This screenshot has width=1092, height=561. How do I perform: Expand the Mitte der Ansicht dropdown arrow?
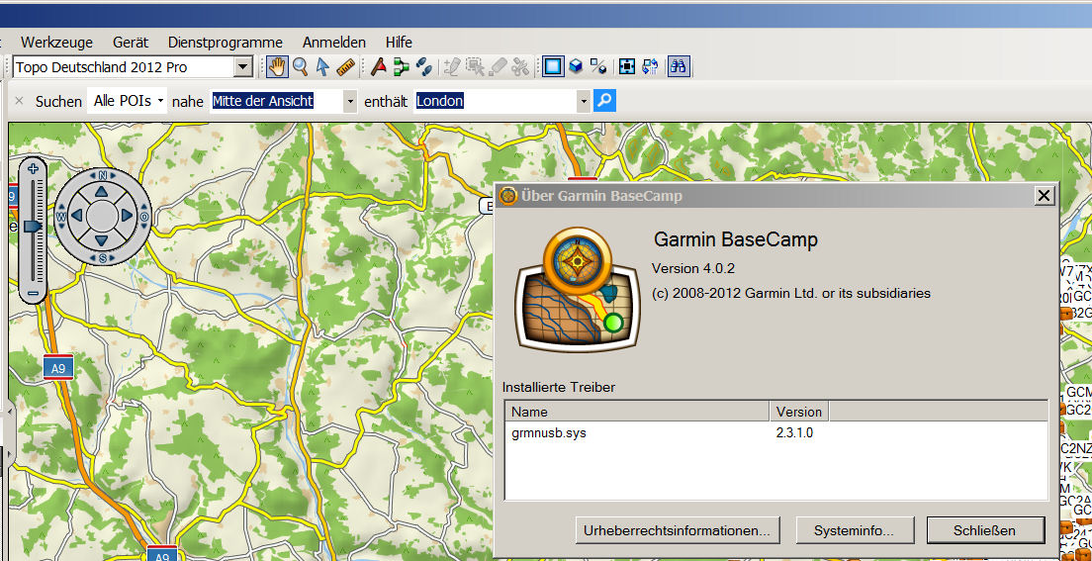click(x=350, y=102)
